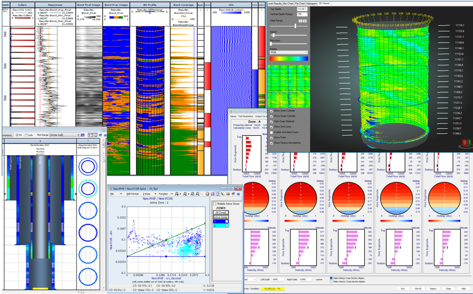Adjust the Data Range slider handle
Viewport: 473px width, 294px height.
pyautogui.click(x=295, y=26)
